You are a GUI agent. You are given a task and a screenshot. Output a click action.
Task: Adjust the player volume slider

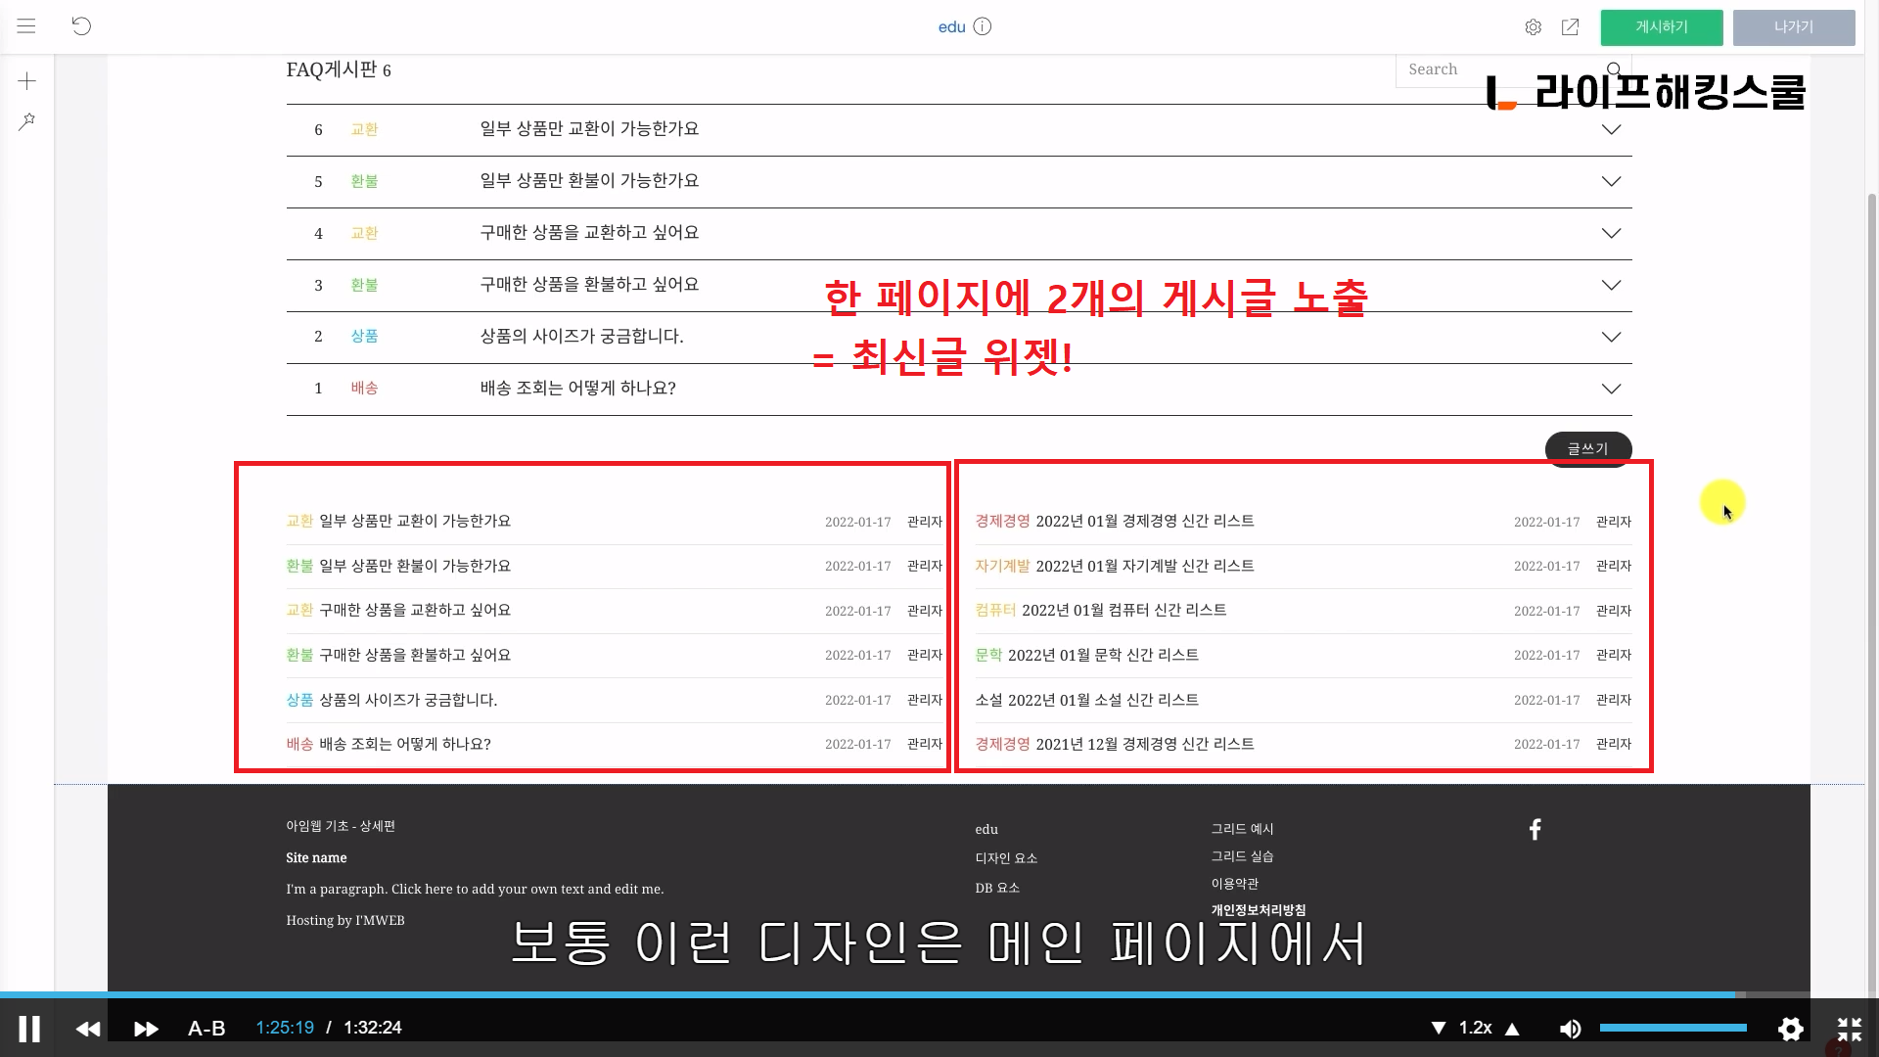1673,1028
